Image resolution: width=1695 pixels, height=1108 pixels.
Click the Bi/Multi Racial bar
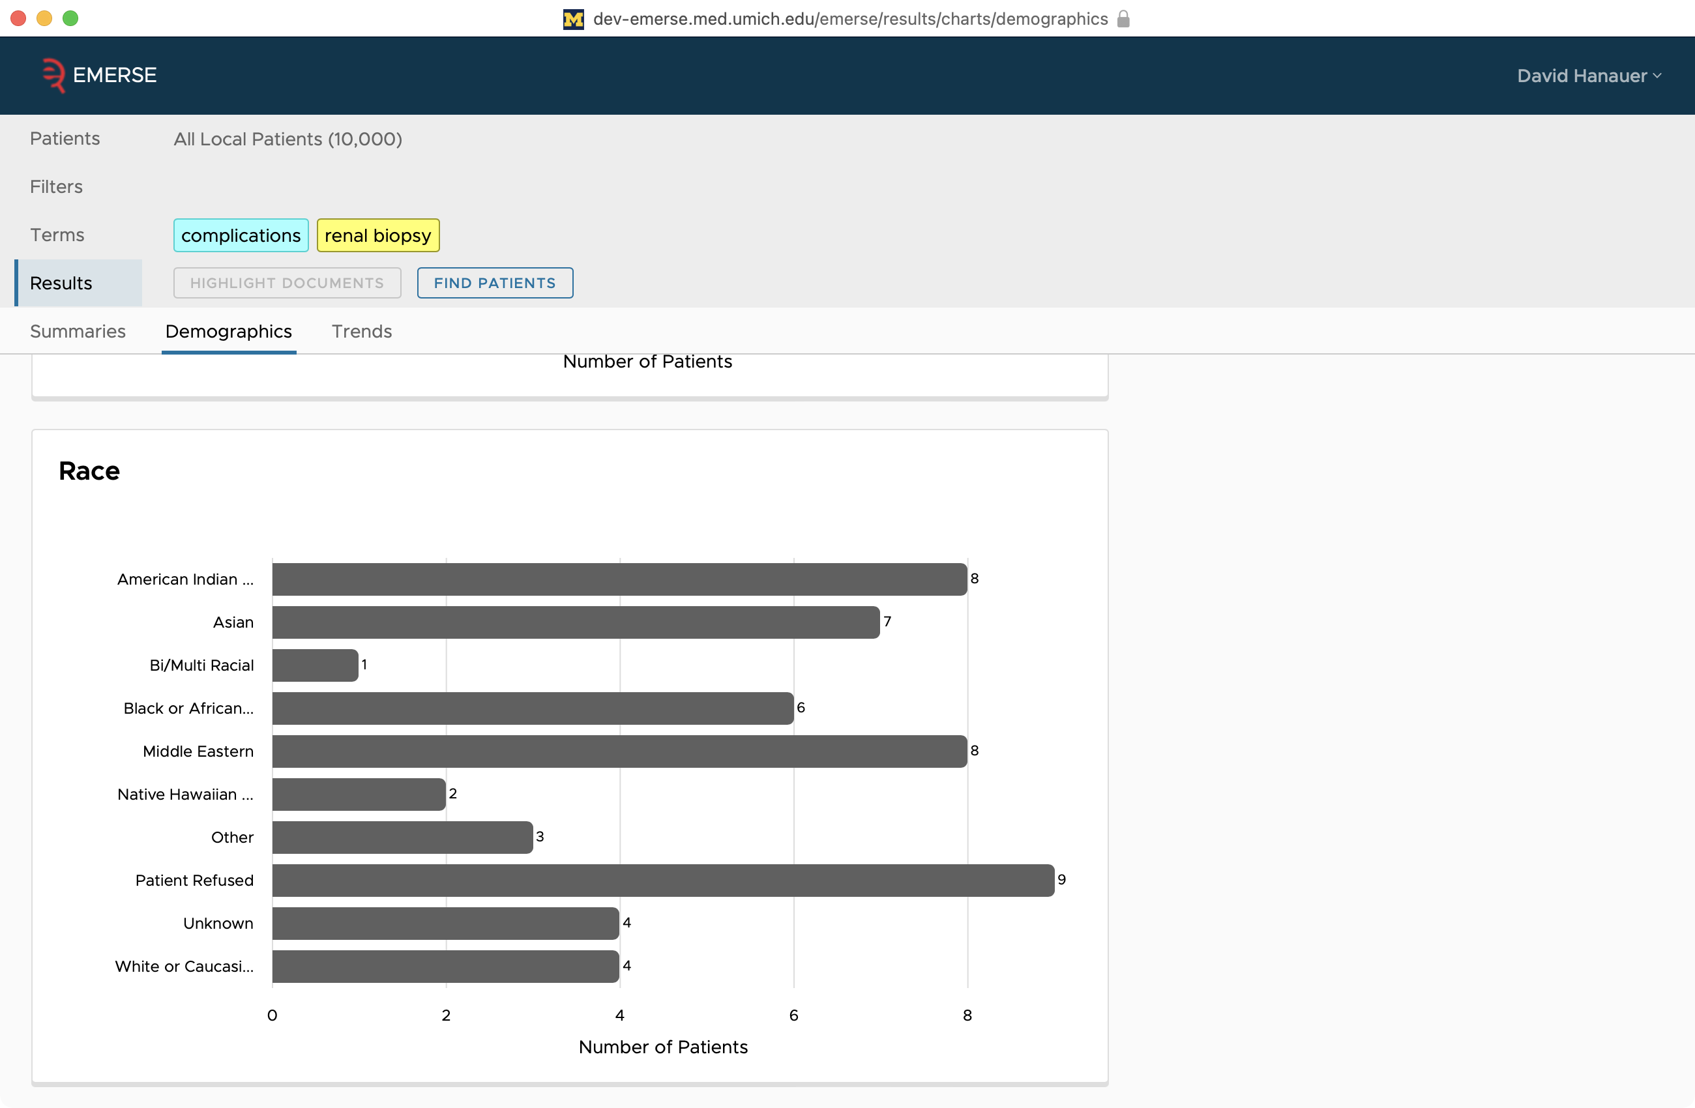pos(316,665)
